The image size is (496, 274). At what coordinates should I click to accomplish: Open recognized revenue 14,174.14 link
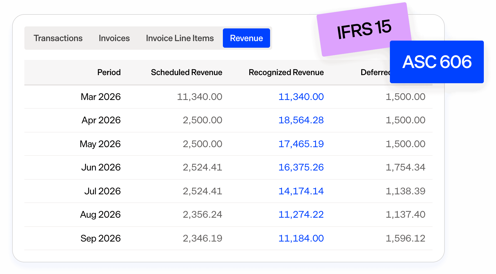click(x=301, y=191)
